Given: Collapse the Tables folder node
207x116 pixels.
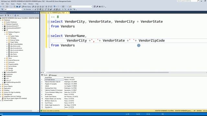Looking at the screenshot, I should point(5,34).
